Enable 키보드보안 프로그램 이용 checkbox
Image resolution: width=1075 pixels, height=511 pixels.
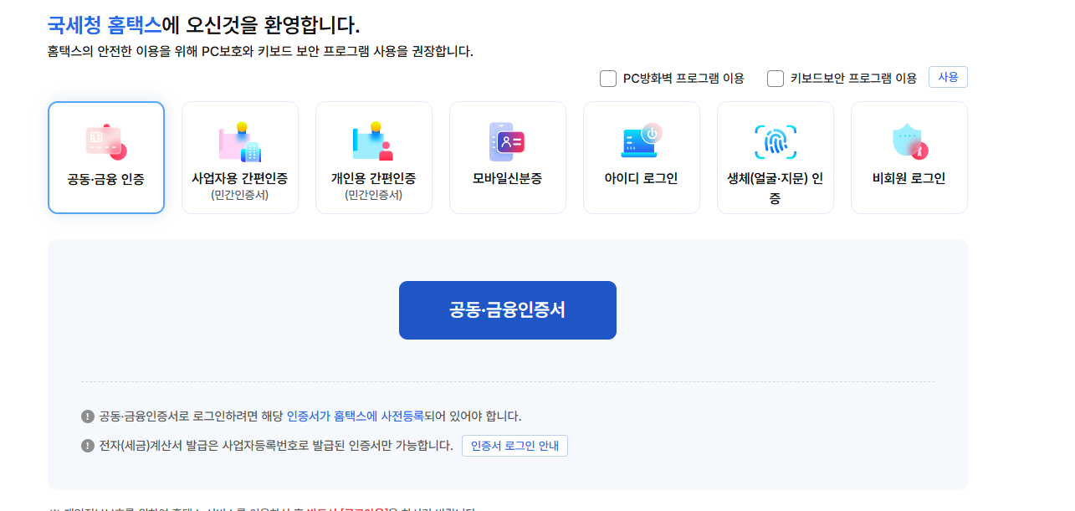click(x=776, y=79)
